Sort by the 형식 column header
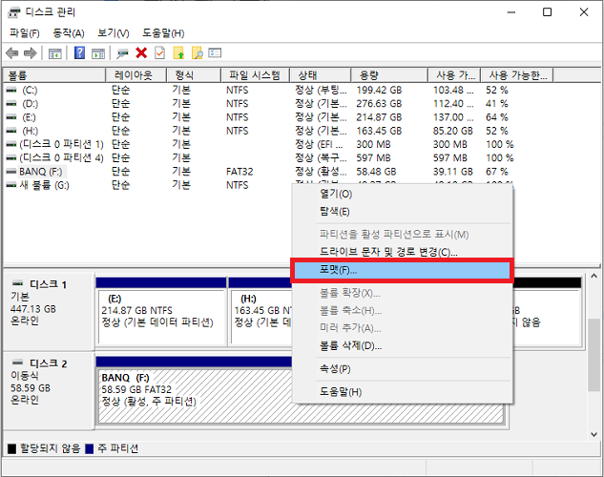604x477 pixels. click(x=194, y=75)
